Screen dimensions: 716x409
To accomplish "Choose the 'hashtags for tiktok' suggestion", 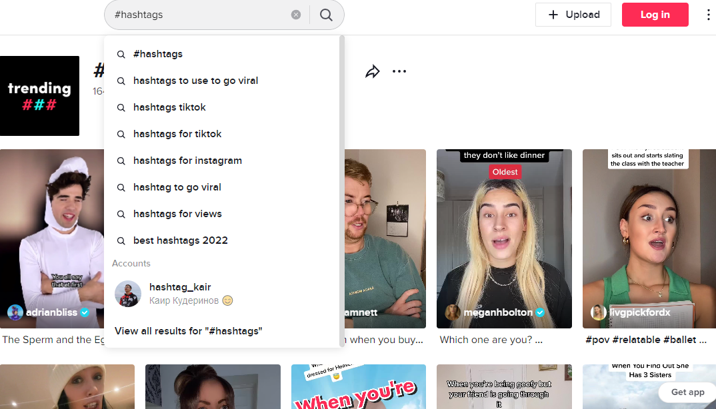I will tap(222, 134).
